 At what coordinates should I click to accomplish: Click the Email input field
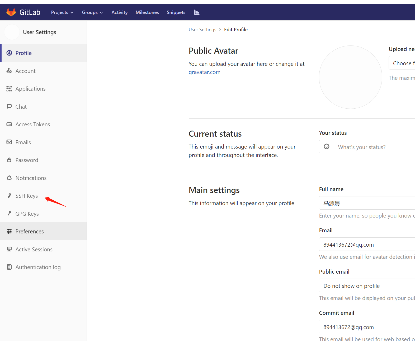click(367, 245)
